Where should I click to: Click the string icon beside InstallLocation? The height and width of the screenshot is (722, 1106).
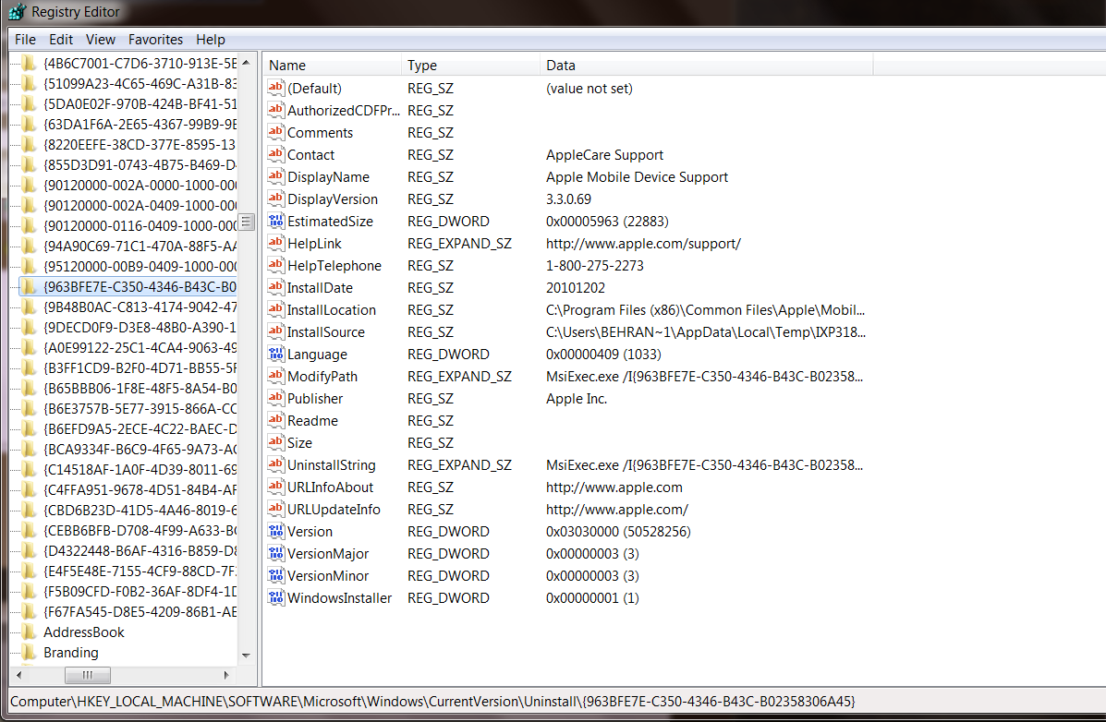(x=275, y=309)
